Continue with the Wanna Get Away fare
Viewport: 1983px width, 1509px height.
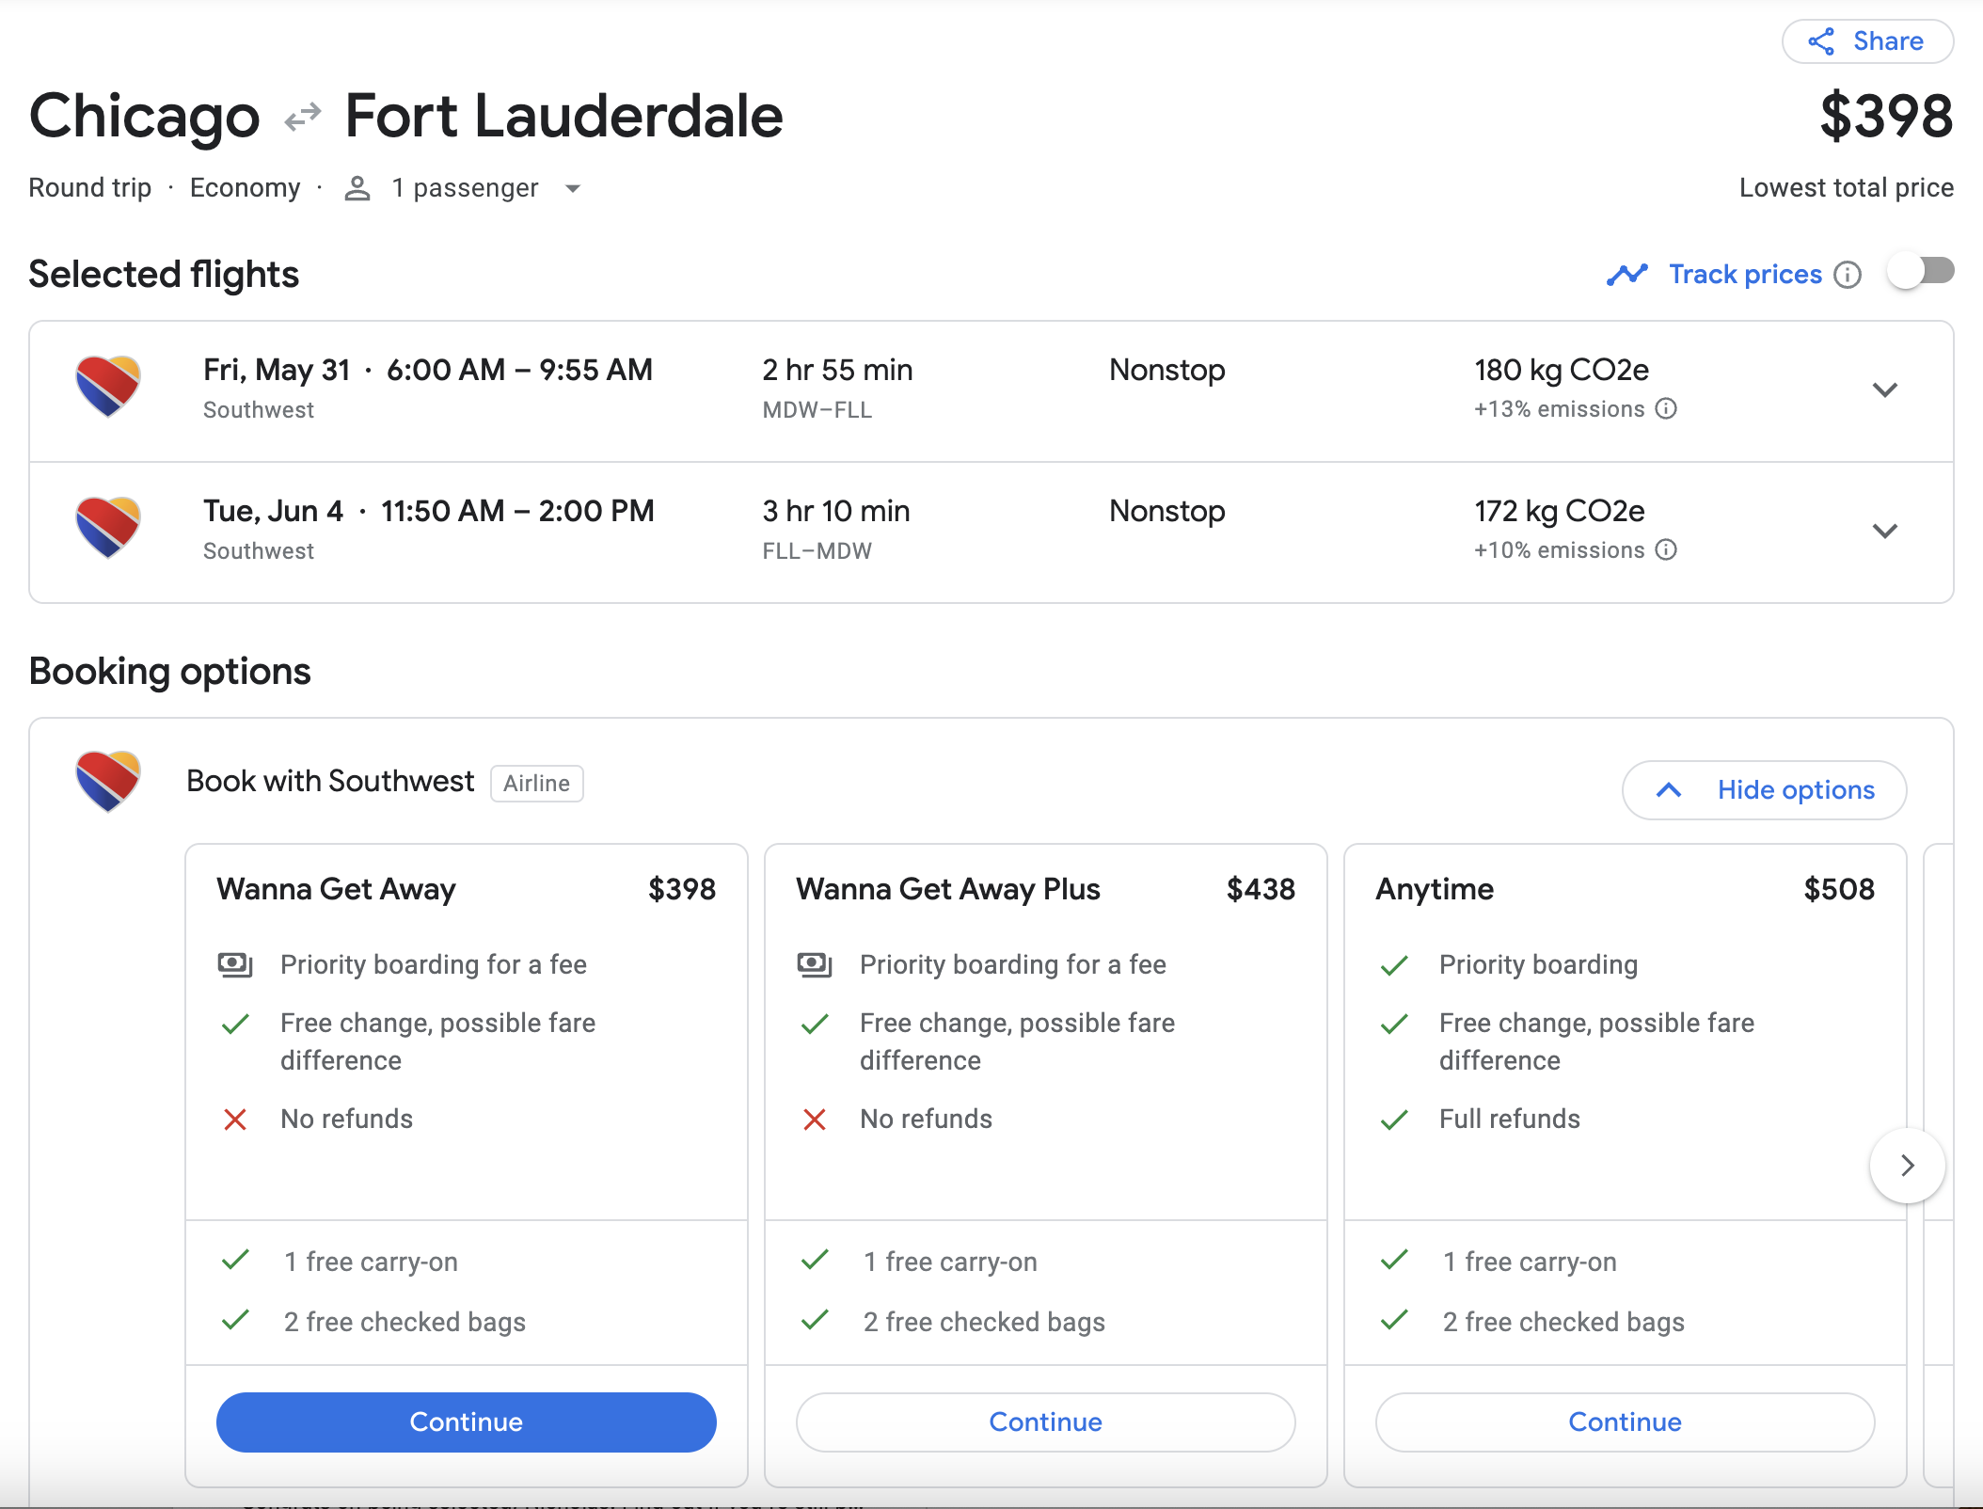pyautogui.click(x=467, y=1422)
